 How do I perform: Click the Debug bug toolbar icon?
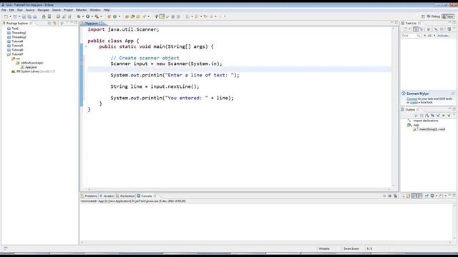click(x=79, y=16)
